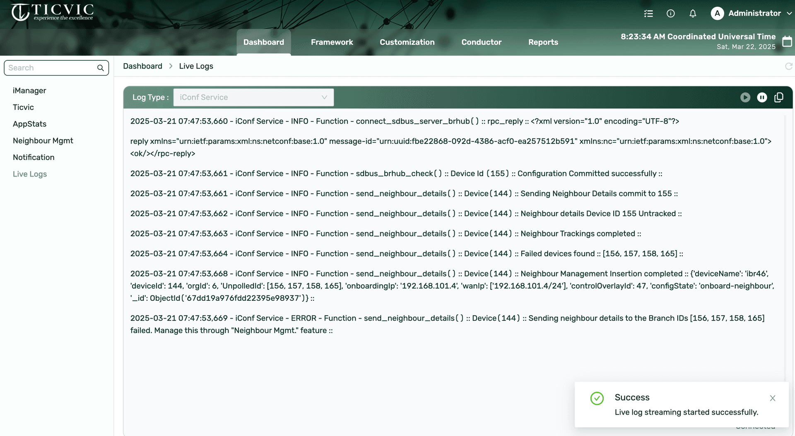Click the Administrator avatar icon
795x436 pixels.
717,13
